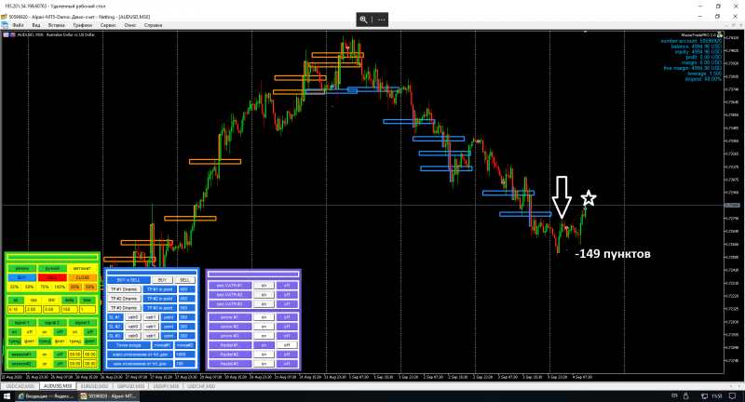Click the макс. отклонение value 1000
Image resolution: width=745 pixels, height=402 pixels.
[x=184, y=355]
